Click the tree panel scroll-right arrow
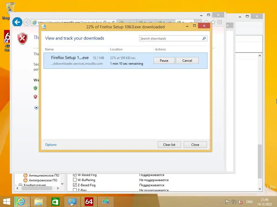The height and width of the screenshot is (207, 277). coord(58,188)
